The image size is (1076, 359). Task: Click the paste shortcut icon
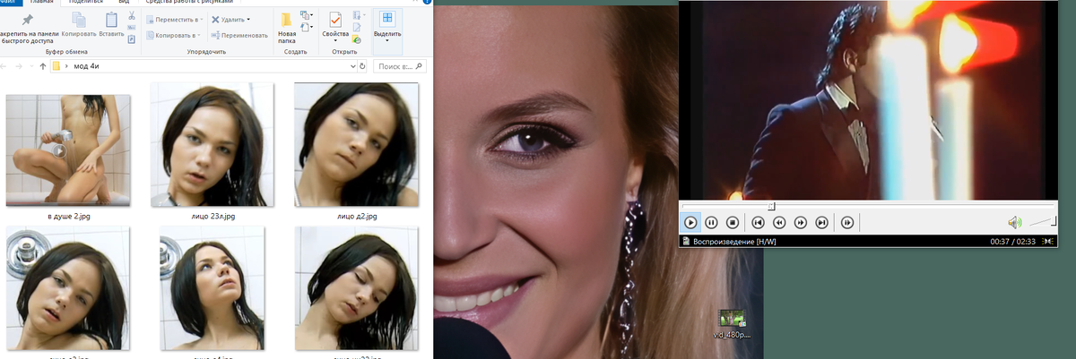pos(132,38)
